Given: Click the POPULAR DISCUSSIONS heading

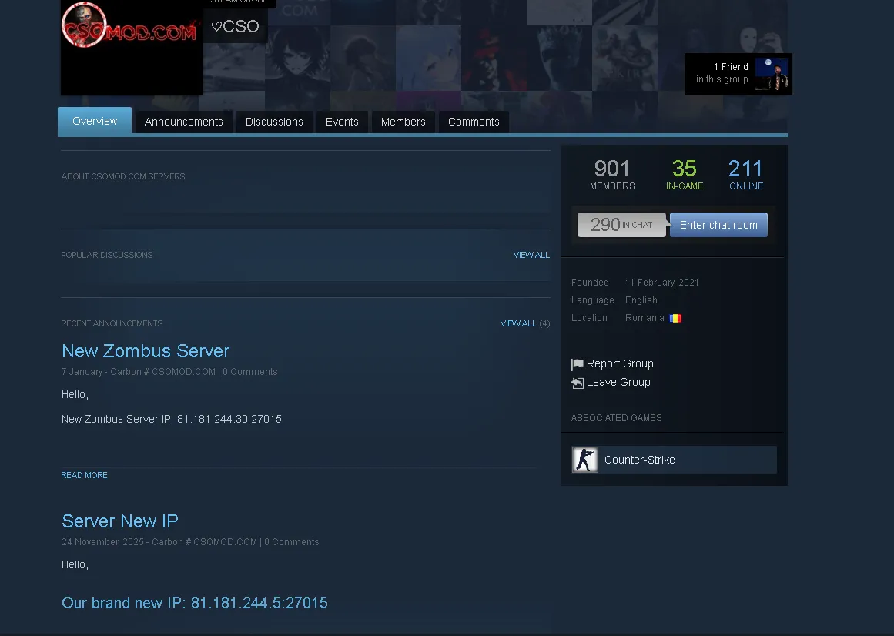Looking at the screenshot, I should pos(106,255).
